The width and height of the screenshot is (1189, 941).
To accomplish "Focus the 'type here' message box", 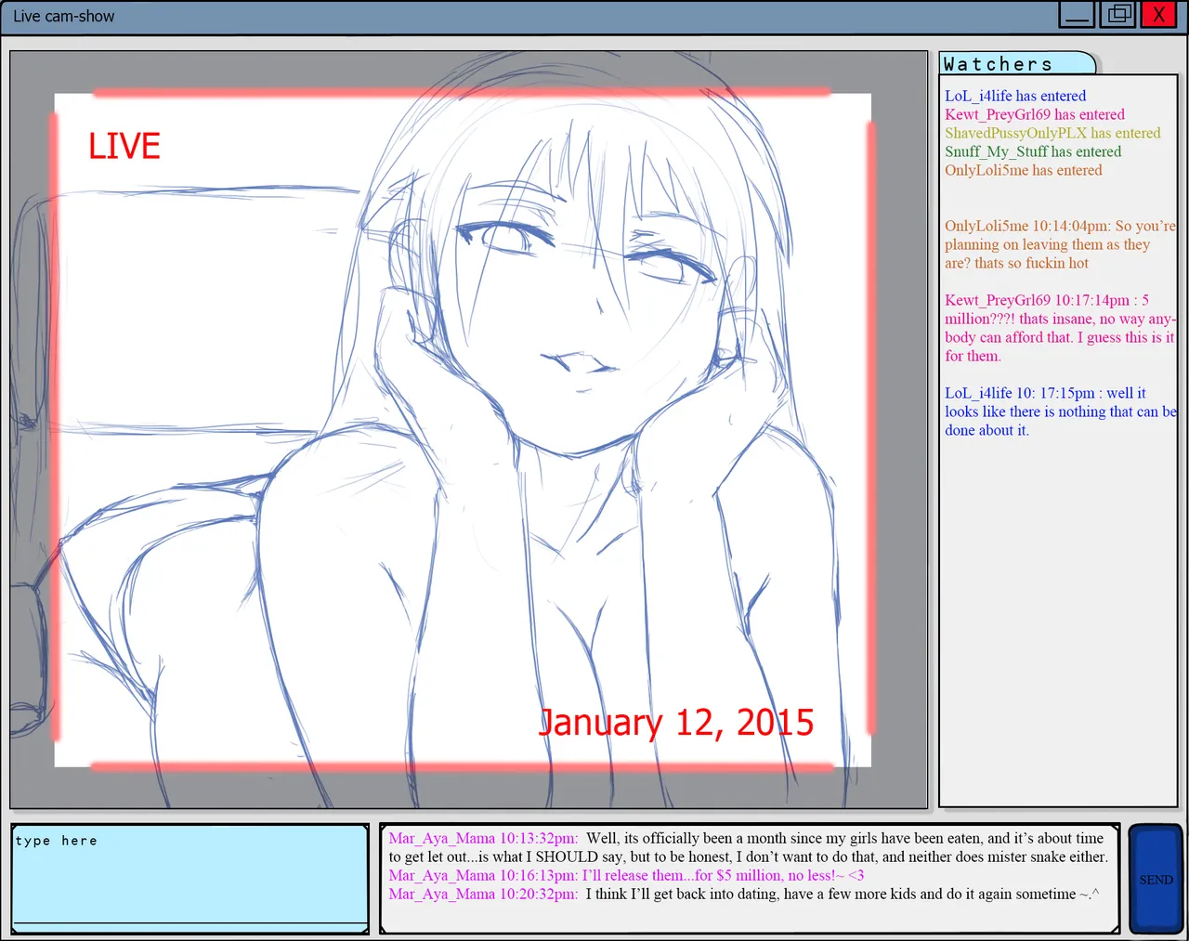I will pyautogui.click(x=190, y=878).
